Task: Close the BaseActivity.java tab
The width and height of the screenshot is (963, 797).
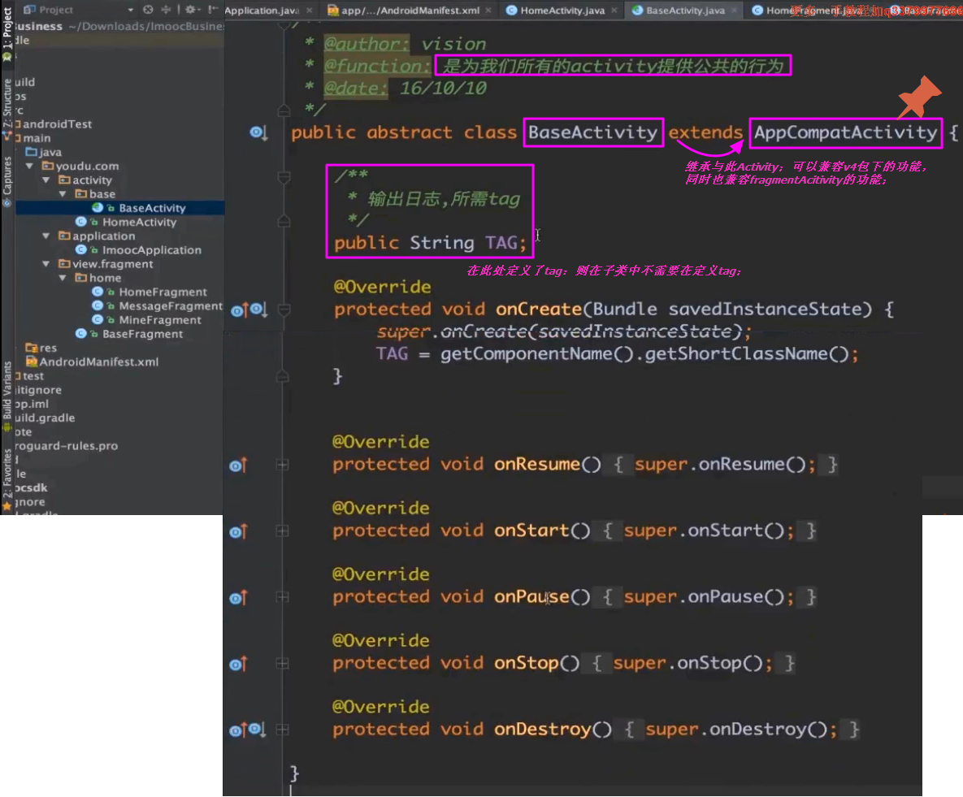Action: pos(735,11)
